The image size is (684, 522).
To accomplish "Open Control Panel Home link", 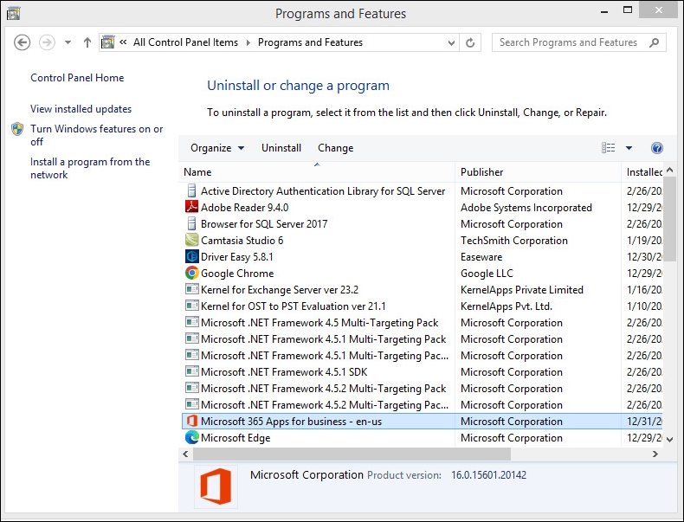I will click(x=77, y=78).
